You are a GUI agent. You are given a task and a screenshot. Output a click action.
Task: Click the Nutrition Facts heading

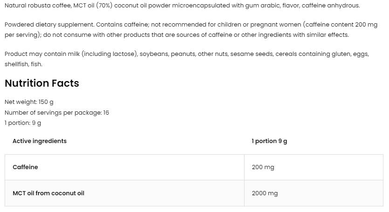click(x=42, y=83)
